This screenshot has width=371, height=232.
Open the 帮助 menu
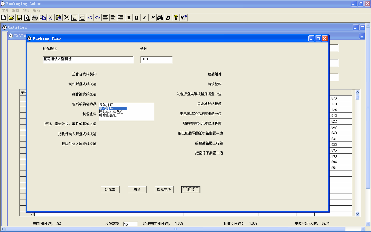tap(36, 10)
